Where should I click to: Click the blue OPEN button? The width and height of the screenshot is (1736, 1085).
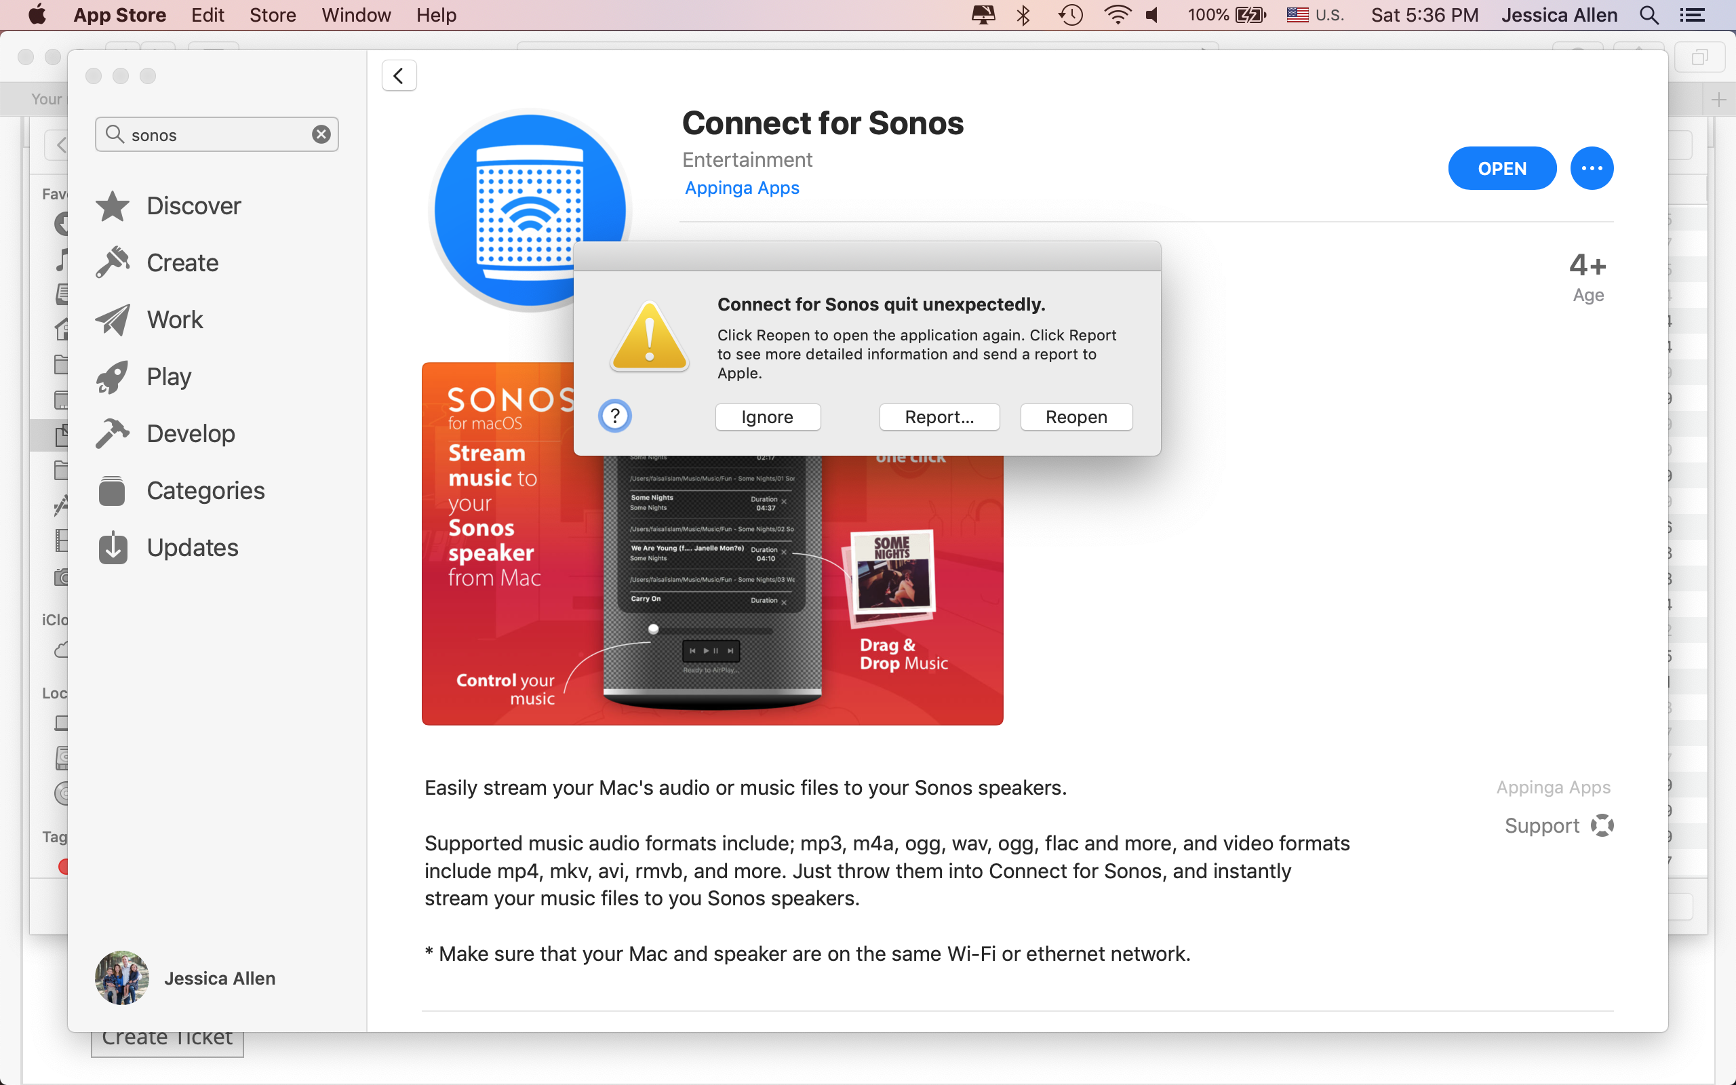click(x=1502, y=169)
